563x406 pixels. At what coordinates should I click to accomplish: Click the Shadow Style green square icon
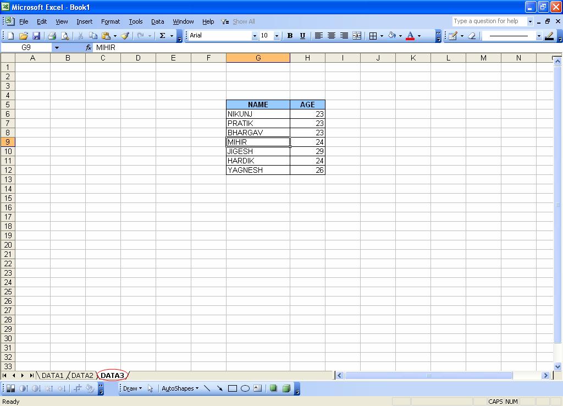click(273, 388)
